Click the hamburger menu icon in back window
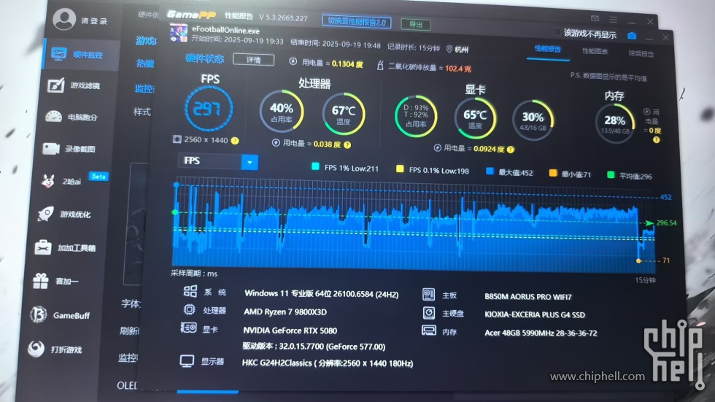Viewport: 715px width, 402px height. click(613, 20)
